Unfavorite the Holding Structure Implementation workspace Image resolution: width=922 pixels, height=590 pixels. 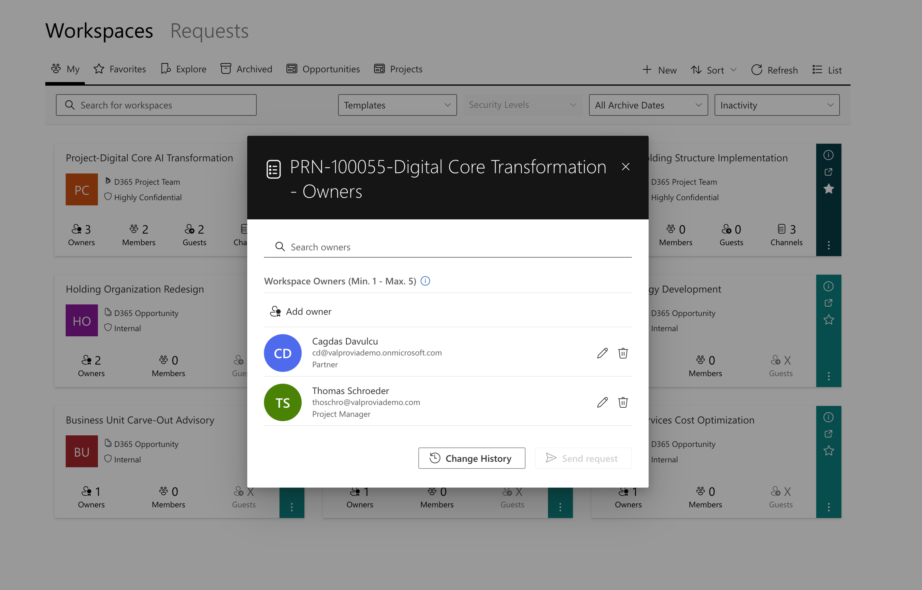click(x=828, y=189)
